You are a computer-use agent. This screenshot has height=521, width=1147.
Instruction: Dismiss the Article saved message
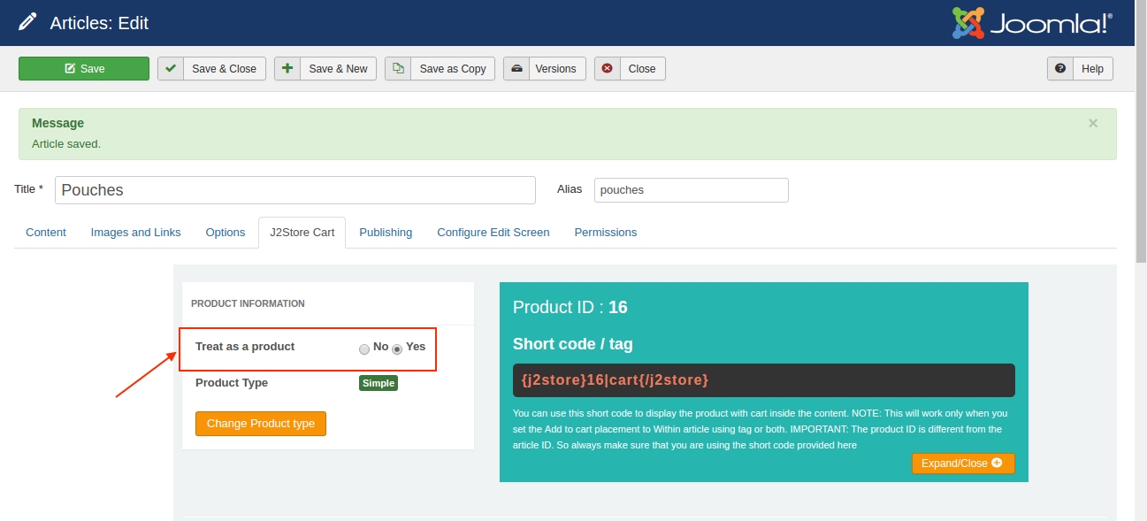(1093, 124)
